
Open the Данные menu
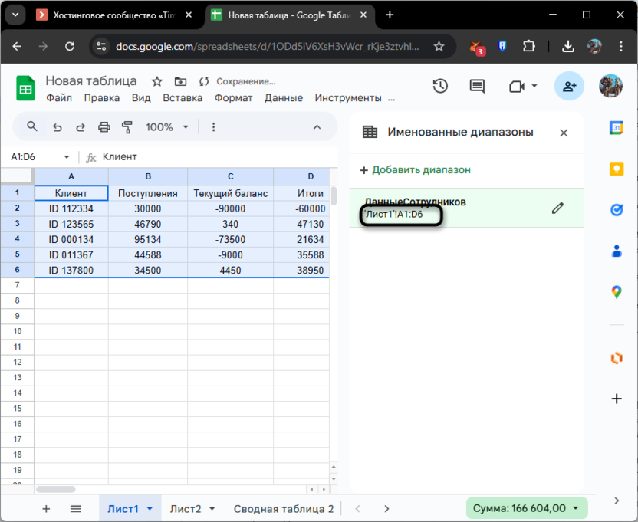(284, 98)
